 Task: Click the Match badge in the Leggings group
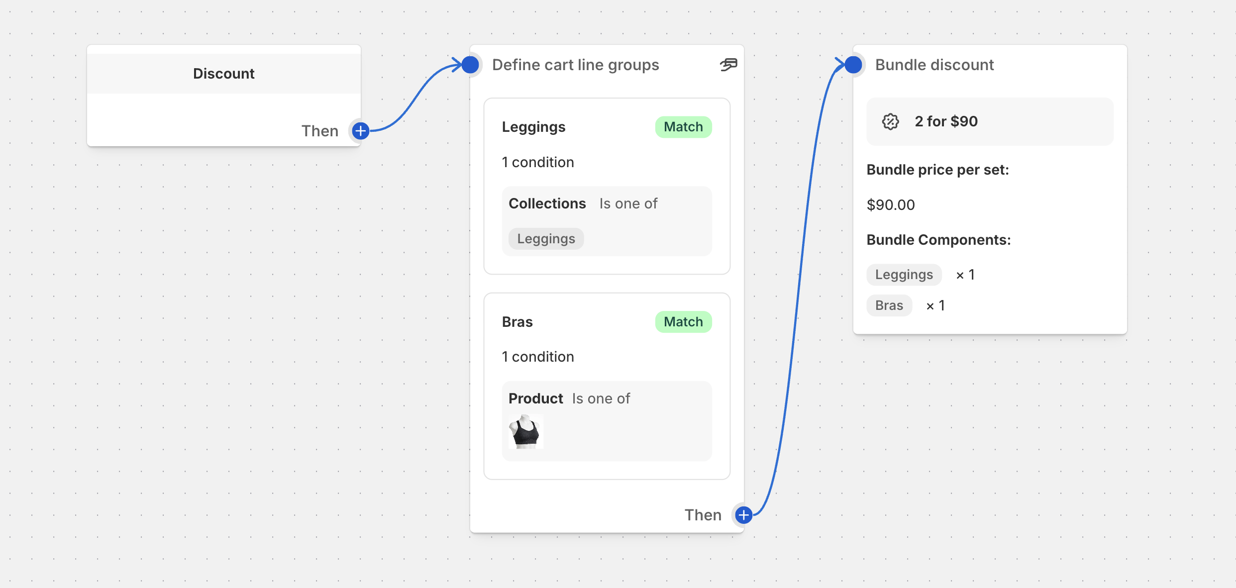(x=683, y=127)
